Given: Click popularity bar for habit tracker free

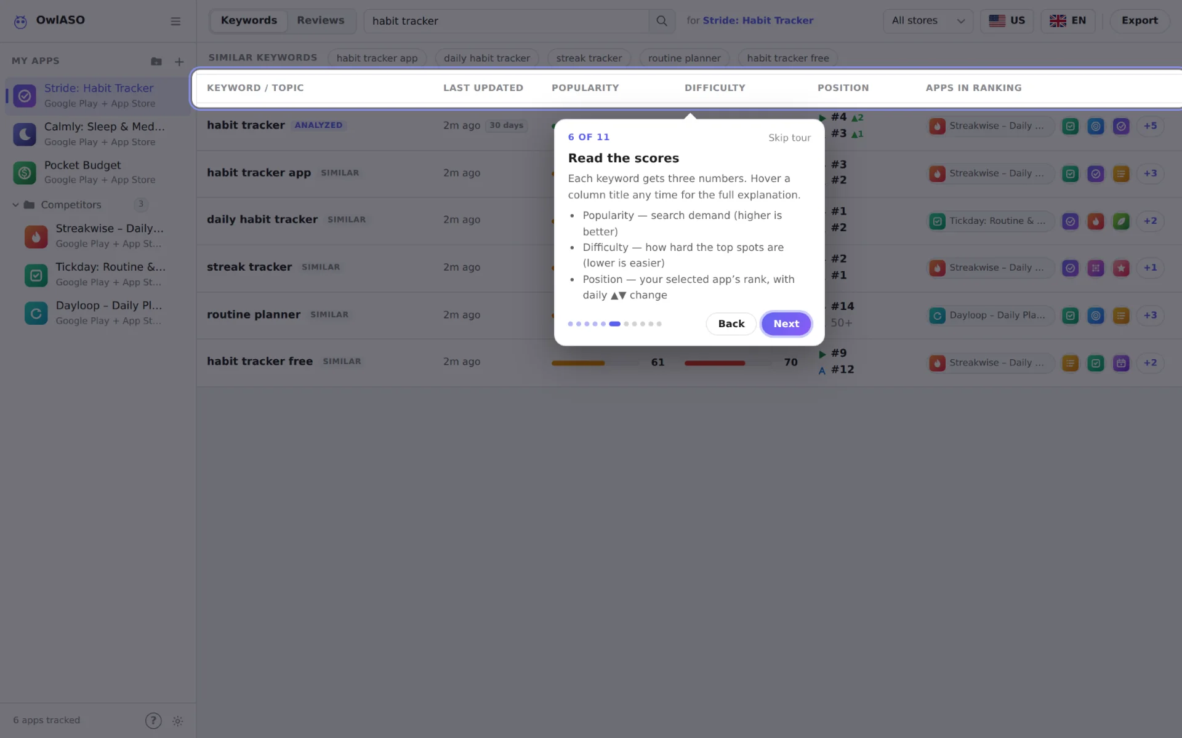Looking at the screenshot, I should (x=595, y=363).
